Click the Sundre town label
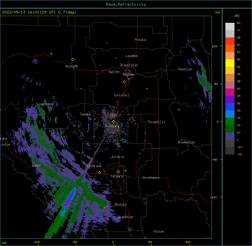 click(x=85, y=114)
